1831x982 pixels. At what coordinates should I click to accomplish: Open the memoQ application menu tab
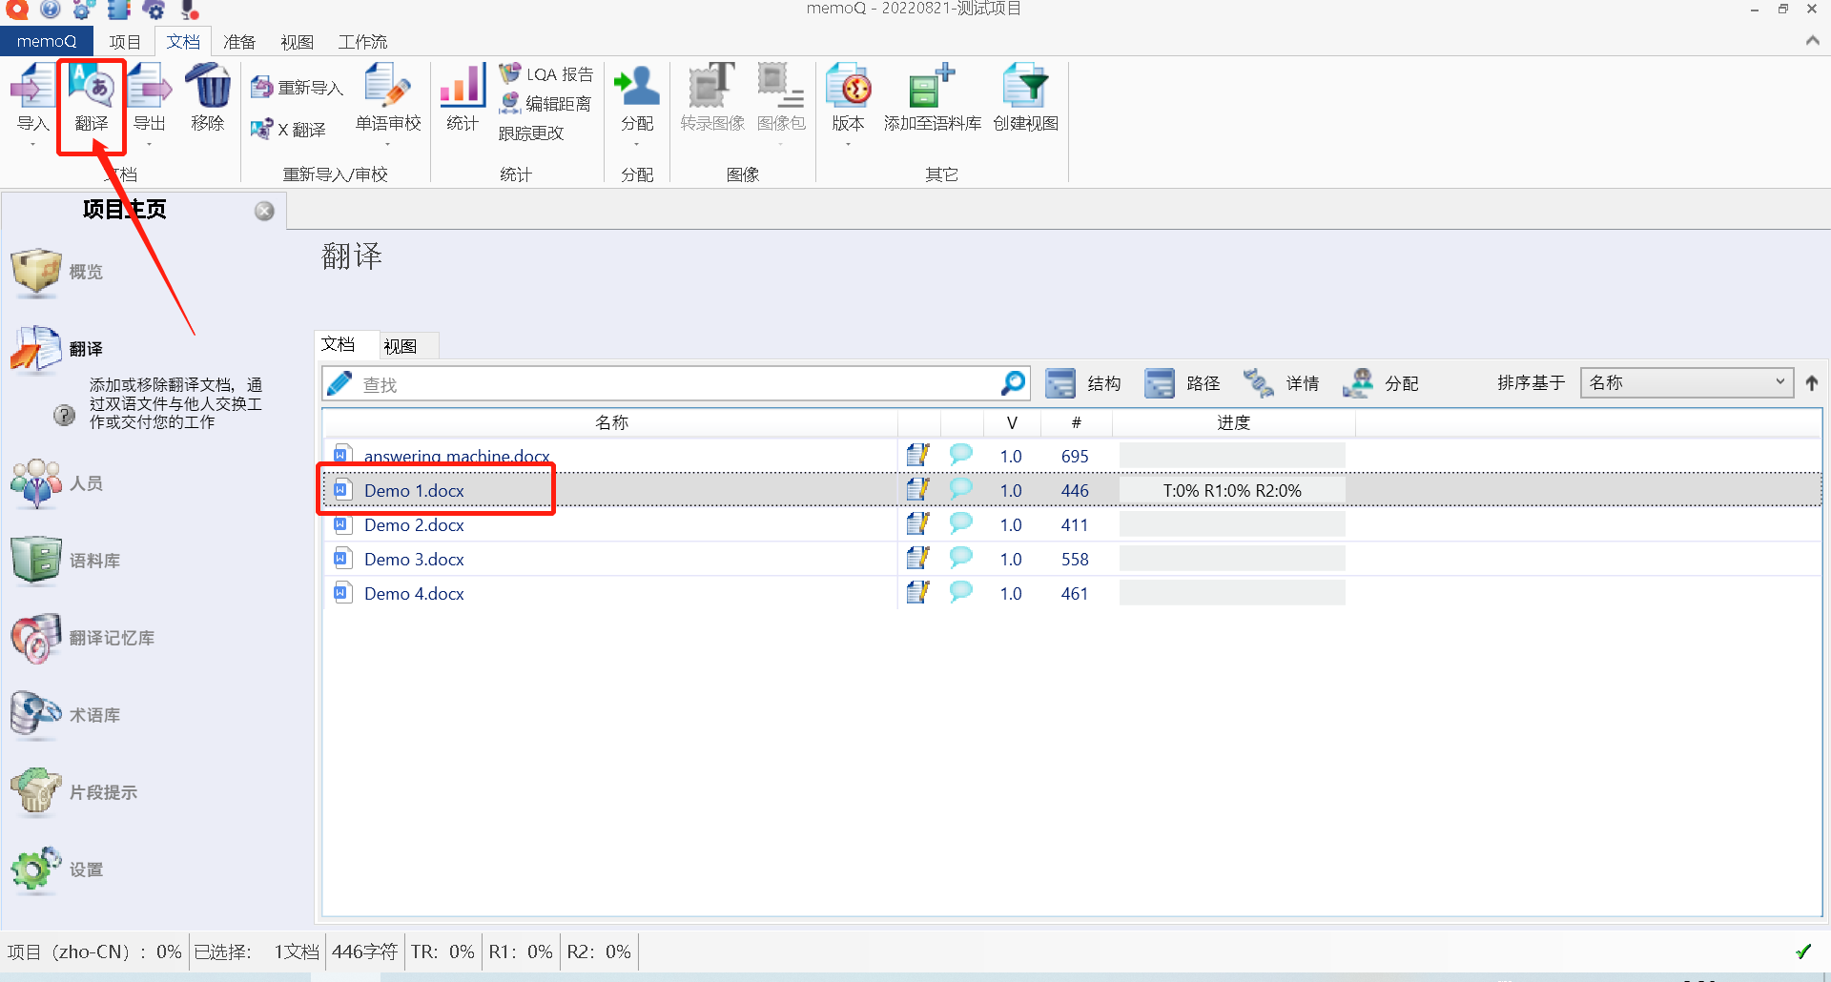tap(46, 41)
